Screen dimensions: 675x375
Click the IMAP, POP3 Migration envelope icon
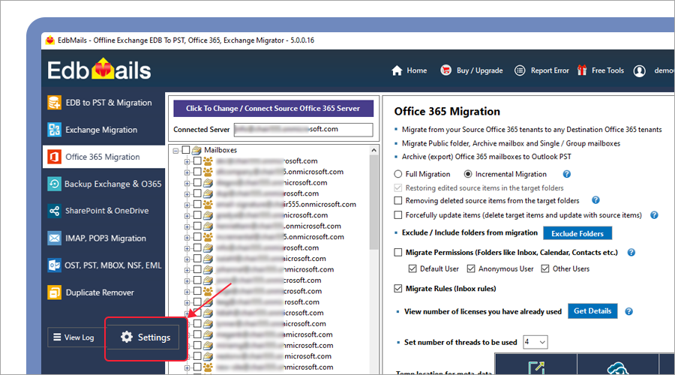click(54, 238)
